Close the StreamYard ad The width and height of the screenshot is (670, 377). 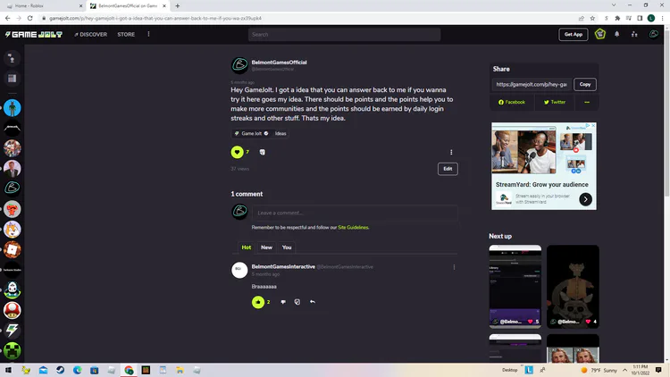pyautogui.click(x=593, y=125)
